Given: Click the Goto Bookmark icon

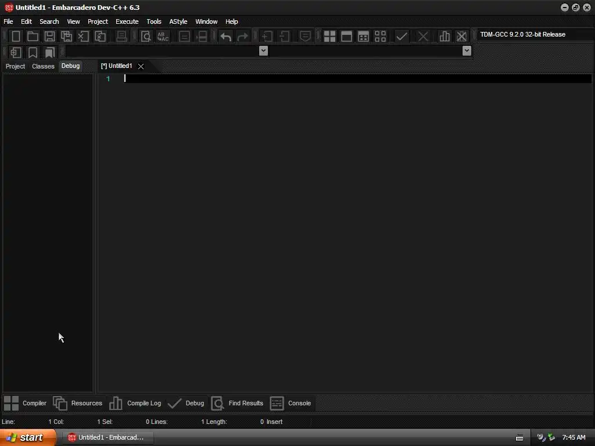Looking at the screenshot, I should pyautogui.click(x=50, y=52).
